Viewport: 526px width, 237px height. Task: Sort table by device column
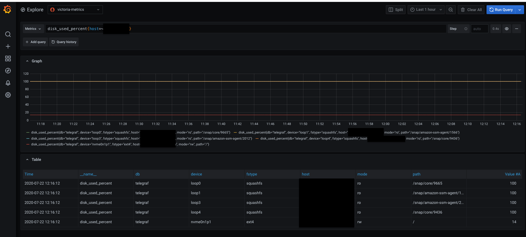[x=196, y=174]
